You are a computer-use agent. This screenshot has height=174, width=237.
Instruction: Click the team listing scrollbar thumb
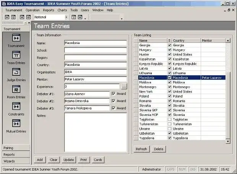click(228, 106)
